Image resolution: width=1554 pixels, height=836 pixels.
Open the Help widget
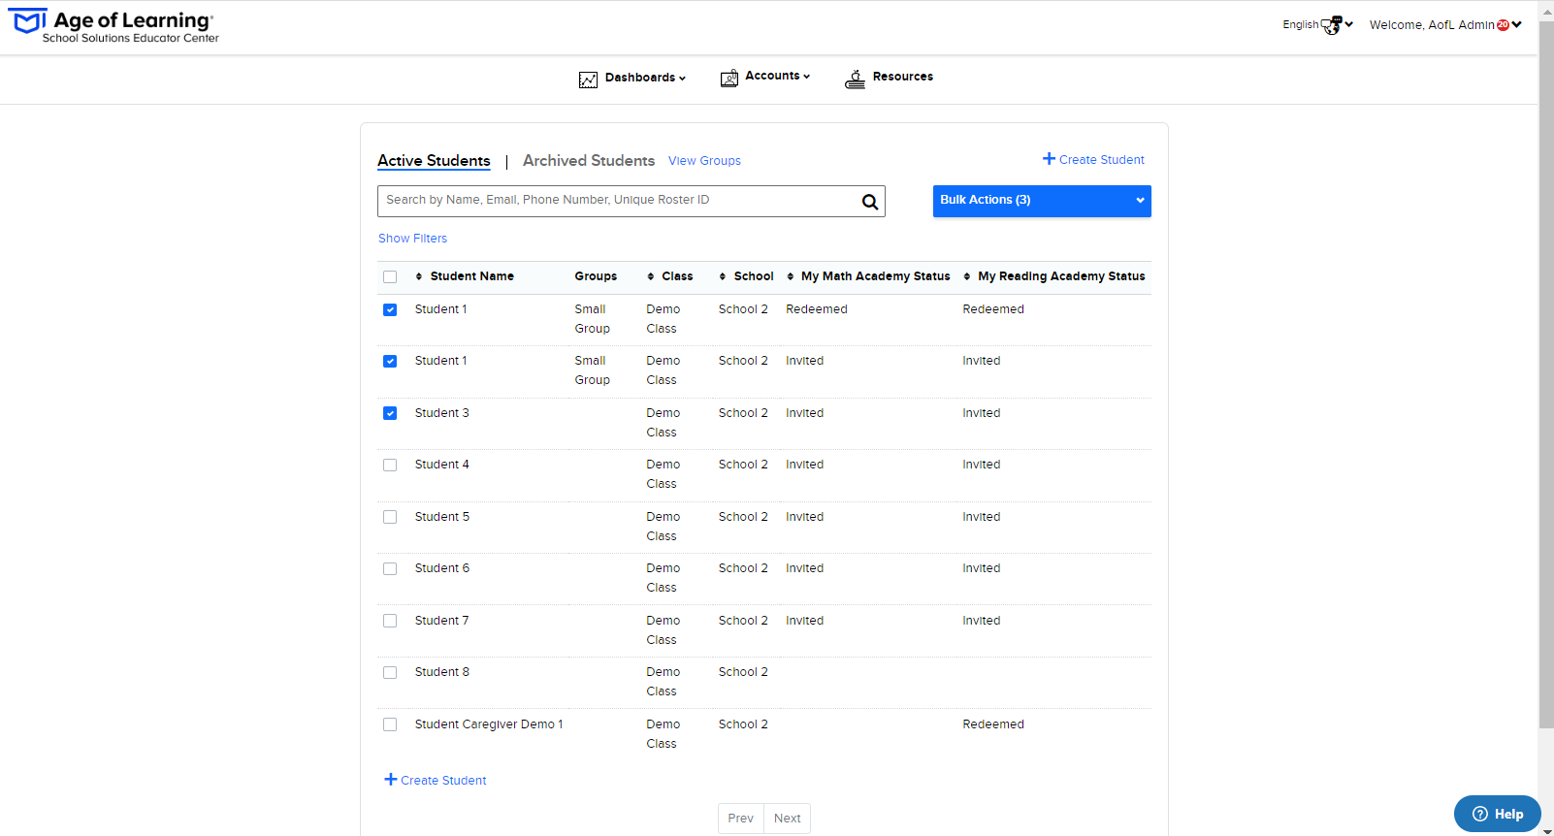(1498, 814)
